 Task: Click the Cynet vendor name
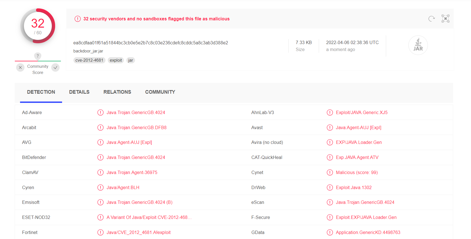[x=257, y=172]
